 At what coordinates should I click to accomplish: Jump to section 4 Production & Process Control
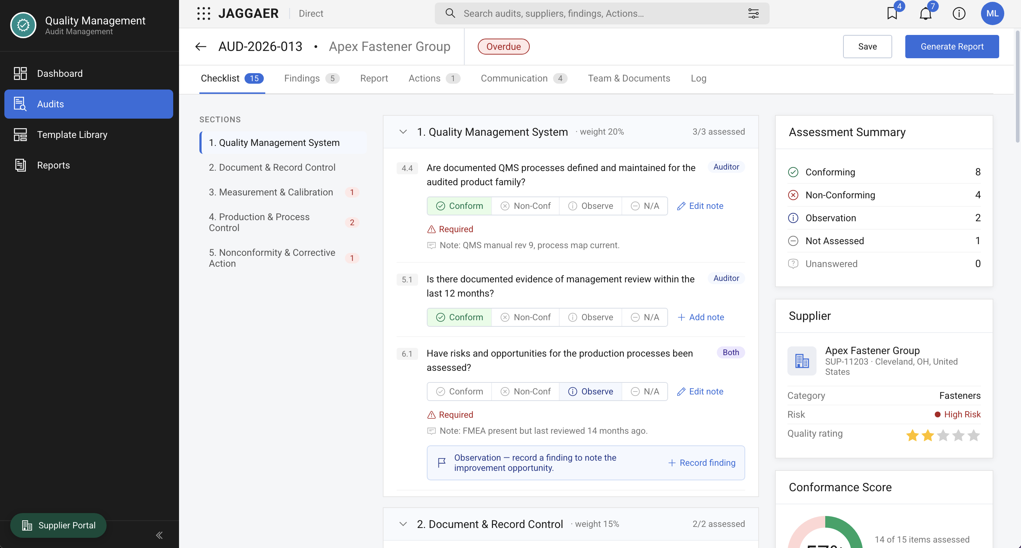coord(283,222)
